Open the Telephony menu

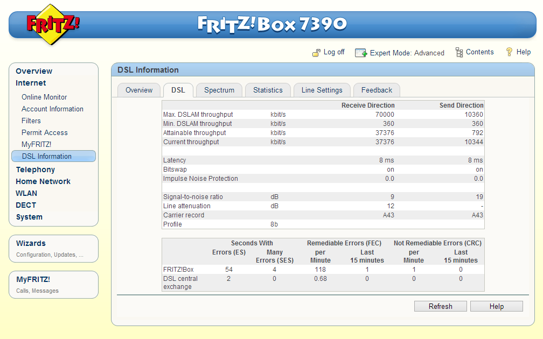point(36,169)
